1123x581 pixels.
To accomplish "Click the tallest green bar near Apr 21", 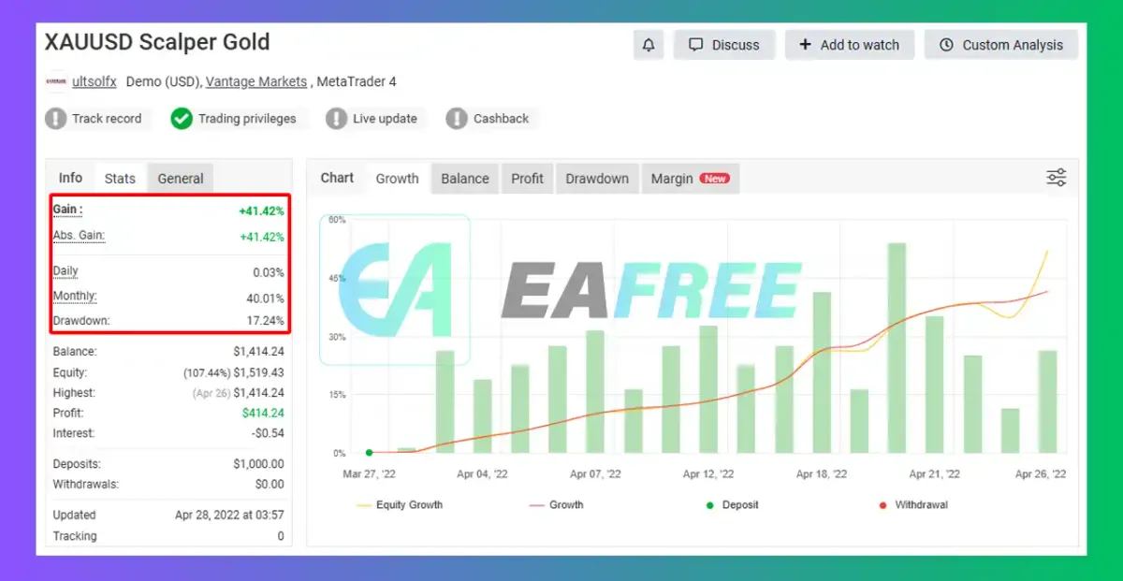I will [x=897, y=348].
